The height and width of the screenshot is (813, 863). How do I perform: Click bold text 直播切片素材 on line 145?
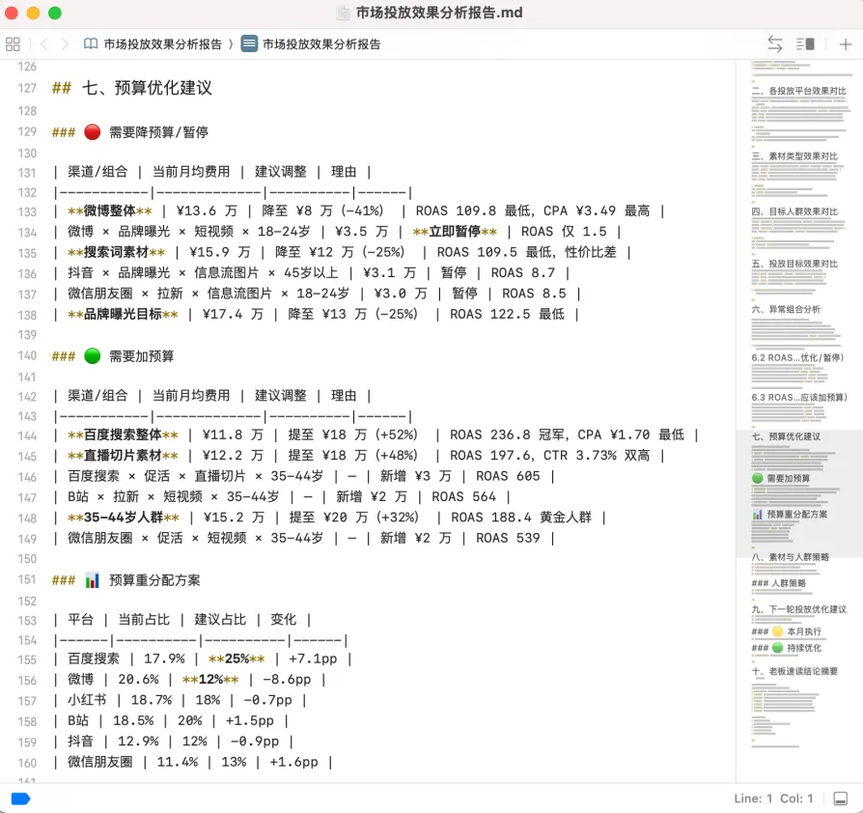pos(123,455)
